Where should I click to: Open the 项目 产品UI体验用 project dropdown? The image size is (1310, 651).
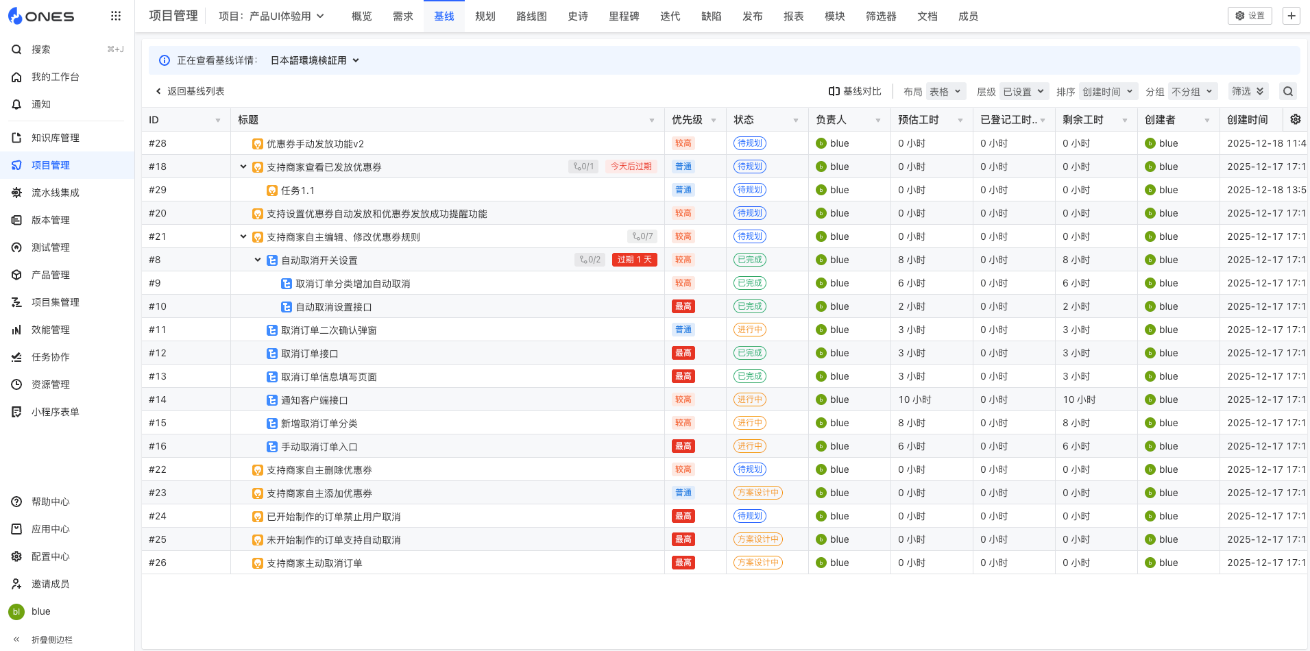pos(271,16)
